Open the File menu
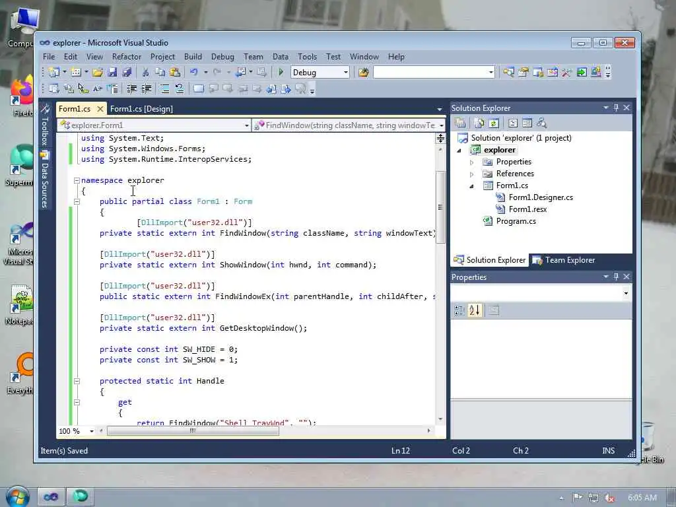Screen dimensions: 676x507 click(49, 57)
